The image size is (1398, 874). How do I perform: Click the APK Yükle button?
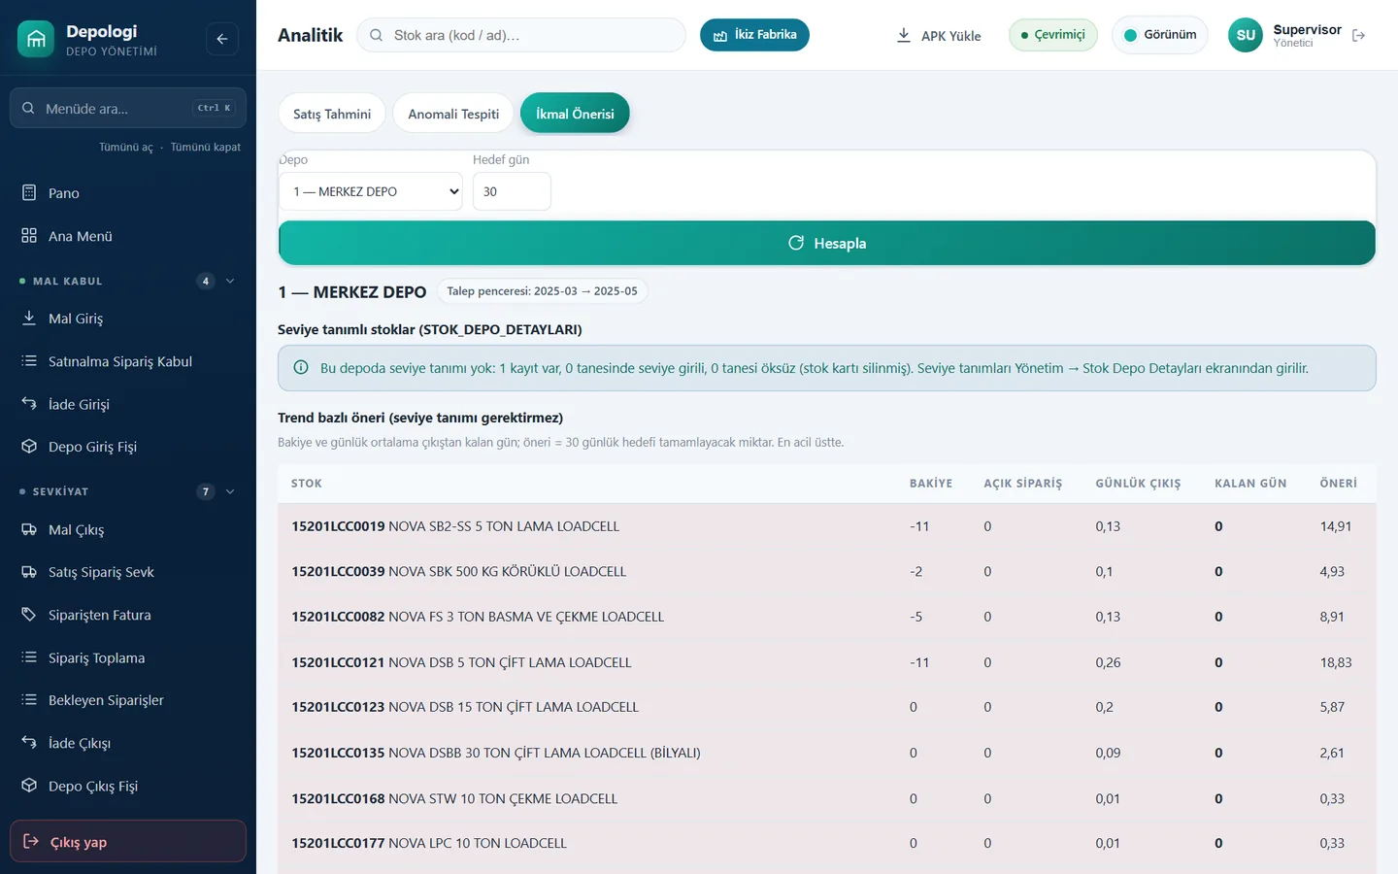pos(938,35)
